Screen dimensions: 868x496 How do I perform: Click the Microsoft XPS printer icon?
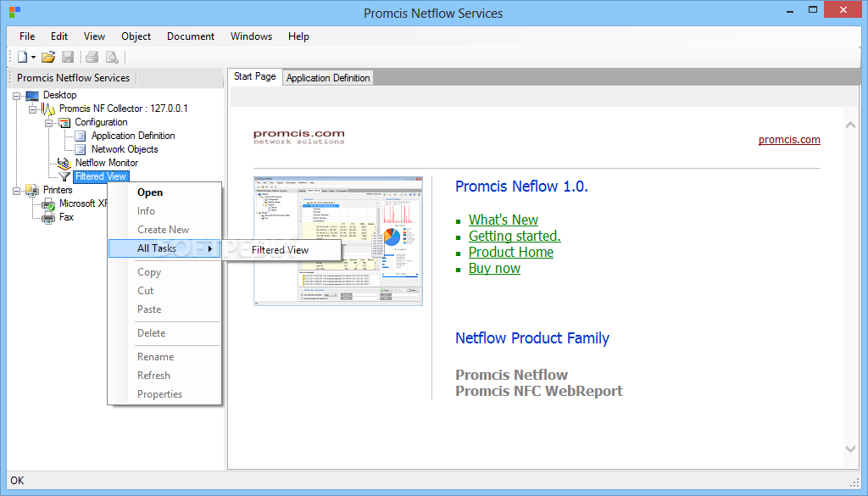tap(48, 203)
